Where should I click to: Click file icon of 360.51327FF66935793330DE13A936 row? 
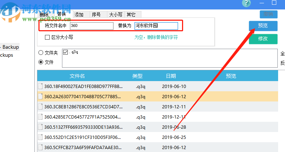click(x=40, y=127)
